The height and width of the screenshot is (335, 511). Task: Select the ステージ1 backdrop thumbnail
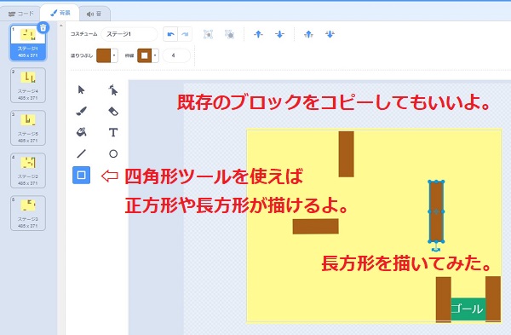(x=28, y=43)
